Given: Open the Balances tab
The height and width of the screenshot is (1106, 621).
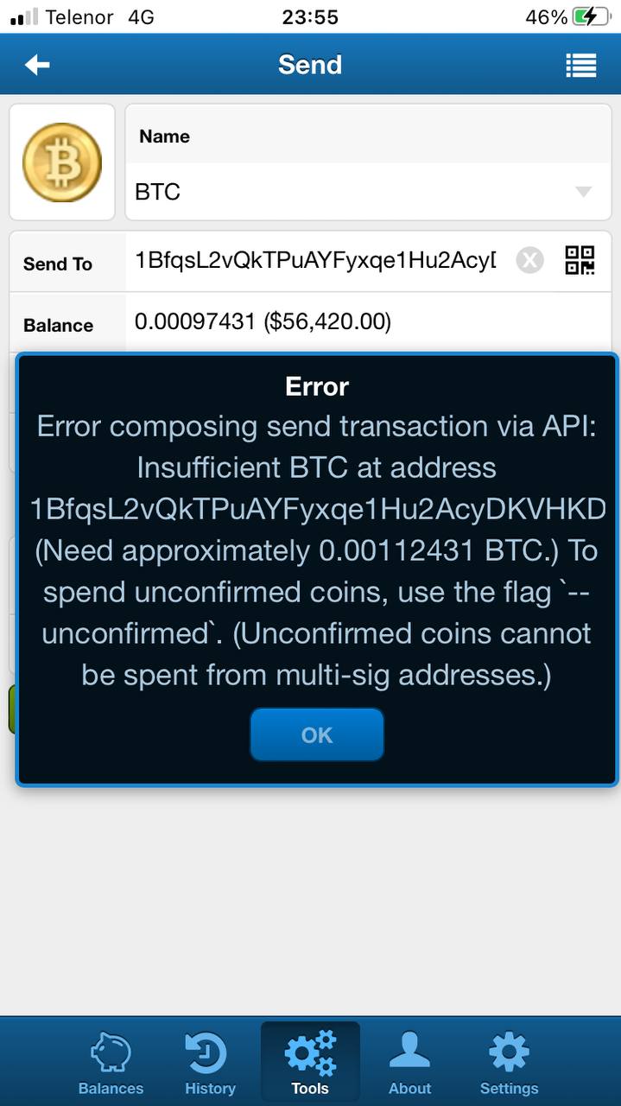Looking at the screenshot, I should (111, 1063).
